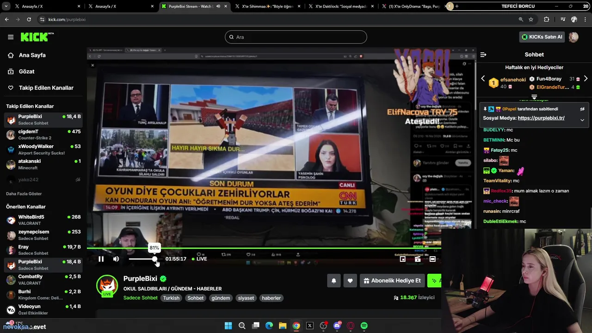Show next weekly top gifters
Viewport: 592px width, 333px height.
[x=586, y=79]
